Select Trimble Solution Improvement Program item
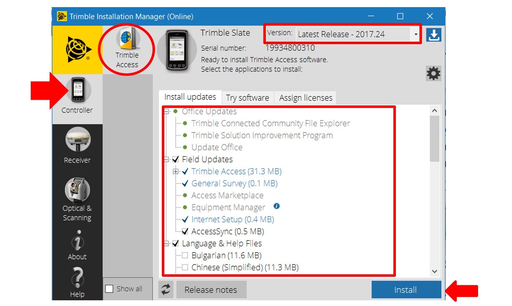The image size is (512, 306). (x=262, y=135)
